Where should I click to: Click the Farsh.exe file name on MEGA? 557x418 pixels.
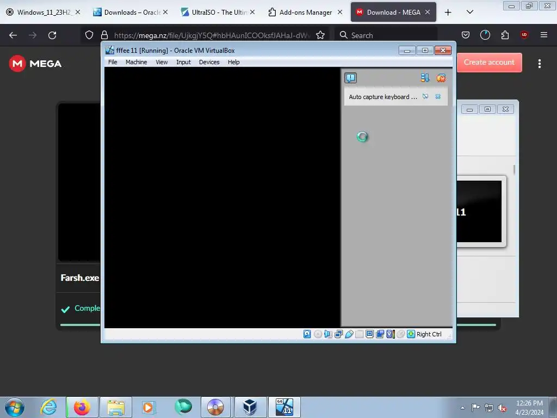[x=79, y=278]
